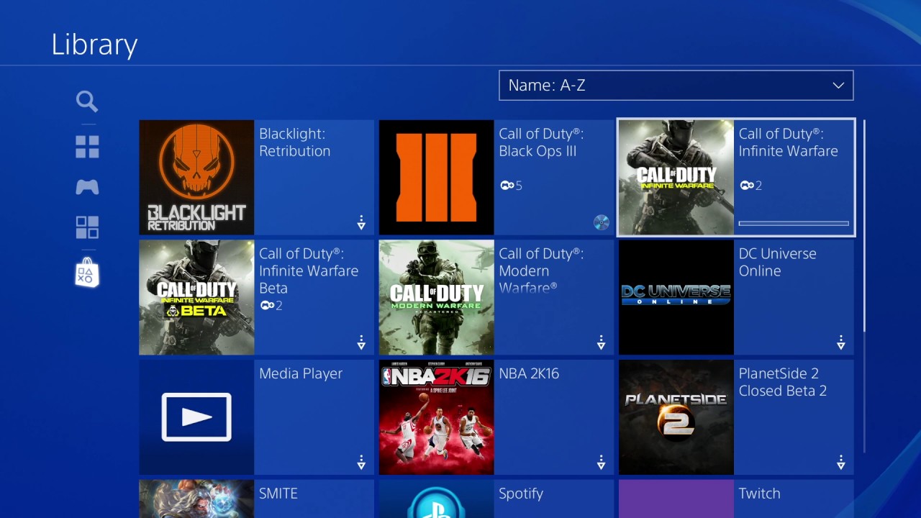The width and height of the screenshot is (921, 518).
Task: Open Infinite Warfare Beta cover thumbnail
Action: [x=196, y=297]
